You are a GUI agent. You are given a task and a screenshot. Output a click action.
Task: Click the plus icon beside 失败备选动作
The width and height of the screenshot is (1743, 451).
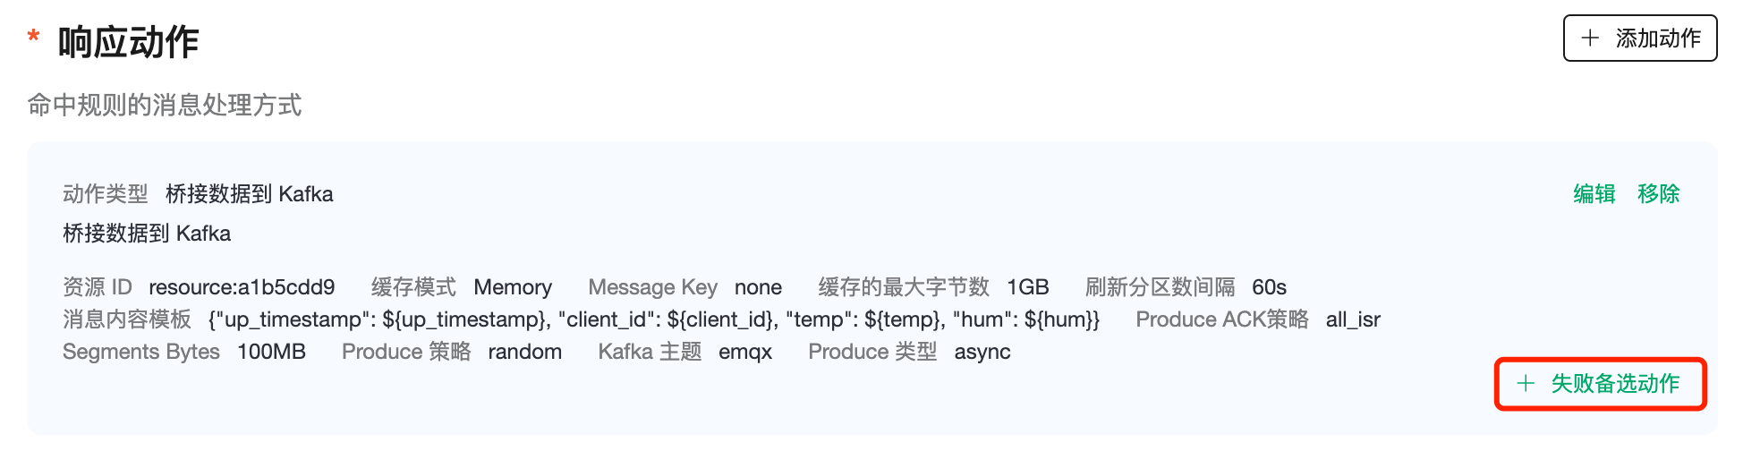1526,384
